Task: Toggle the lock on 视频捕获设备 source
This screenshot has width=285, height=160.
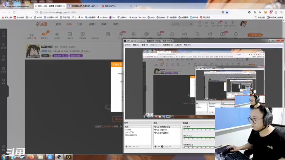Action: pyautogui.click(x=158, y=127)
